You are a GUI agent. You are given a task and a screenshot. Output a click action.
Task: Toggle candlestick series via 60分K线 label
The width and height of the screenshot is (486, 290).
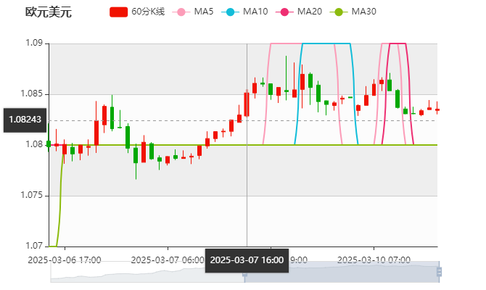(x=147, y=12)
